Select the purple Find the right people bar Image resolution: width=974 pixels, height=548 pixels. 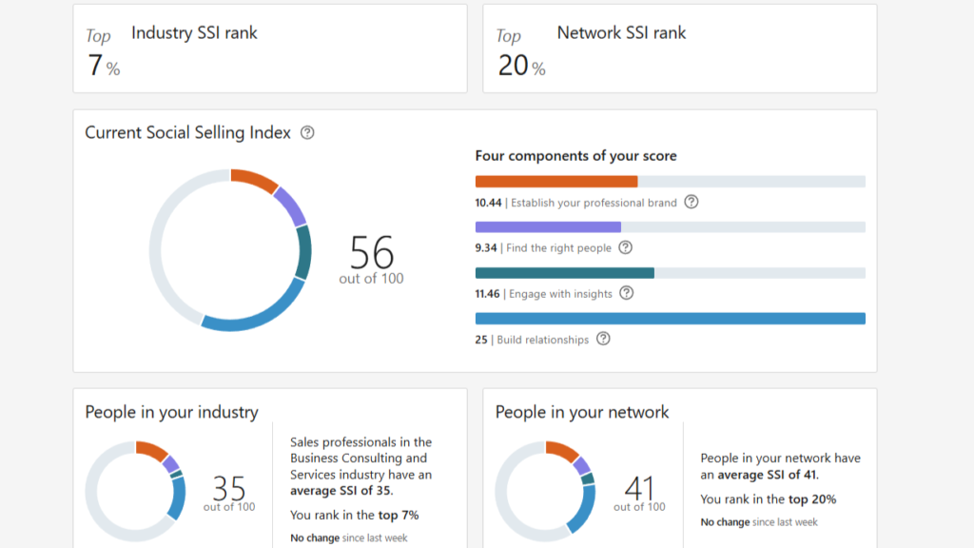[548, 227]
